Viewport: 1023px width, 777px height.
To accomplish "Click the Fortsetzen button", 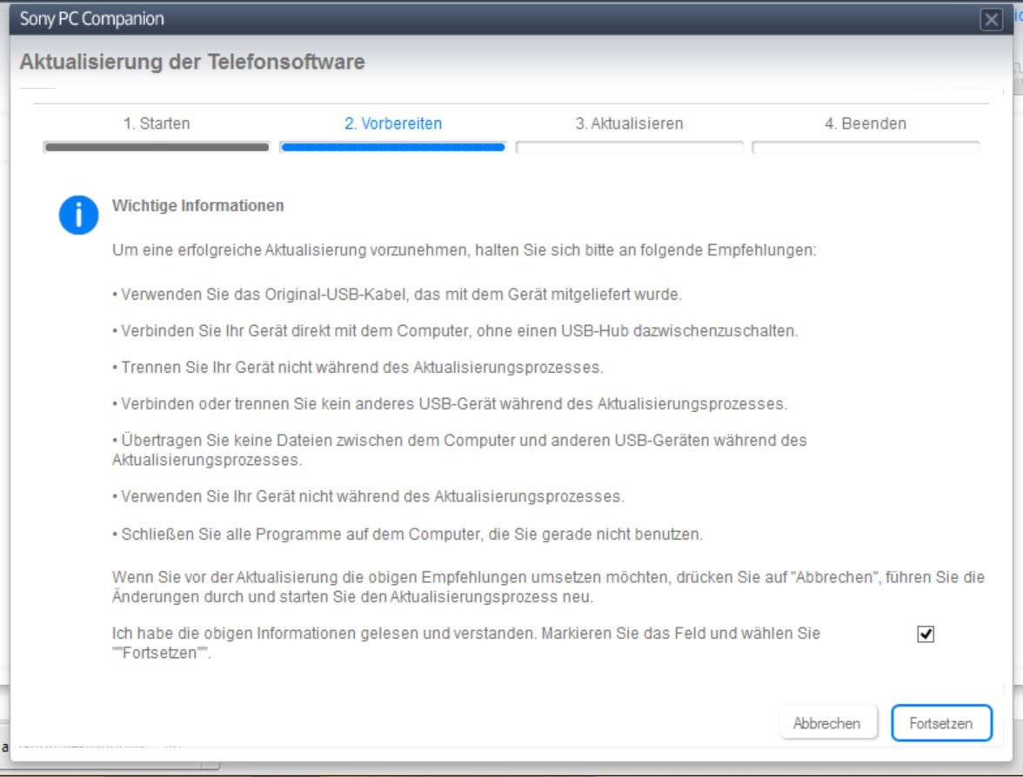I will 941,723.
